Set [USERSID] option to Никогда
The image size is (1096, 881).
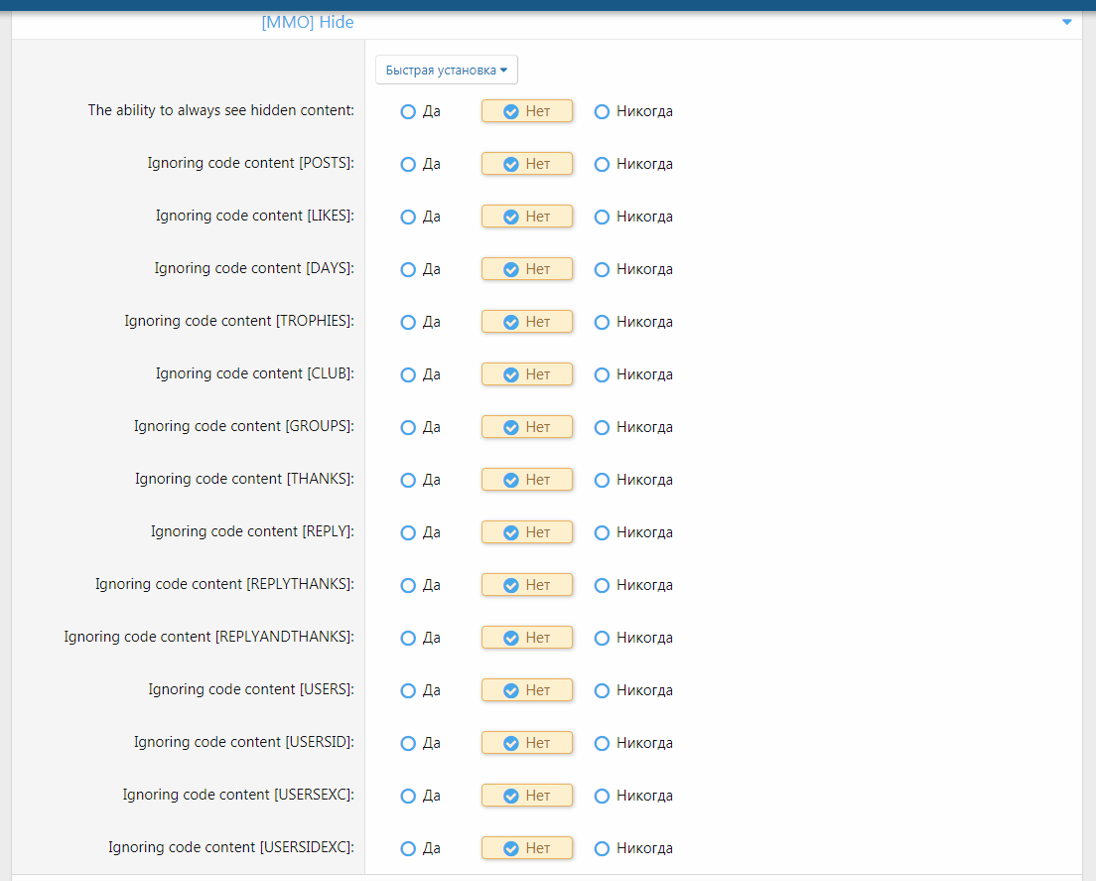tap(602, 744)
